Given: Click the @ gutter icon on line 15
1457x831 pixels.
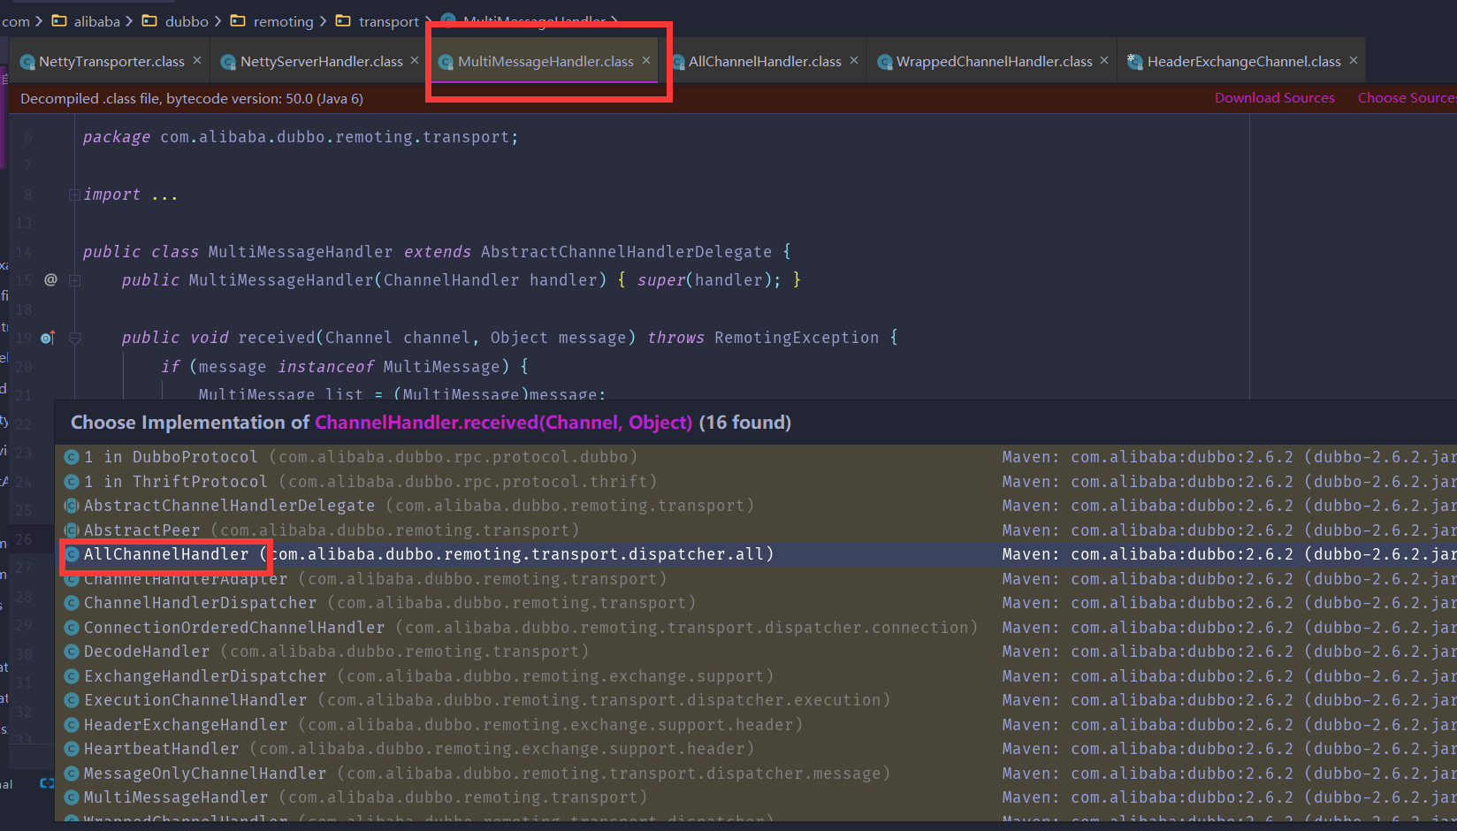Looking at the screenshot, I should [x=50, y=279].
